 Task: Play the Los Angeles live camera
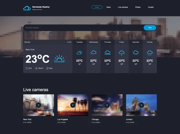[73, 105]
